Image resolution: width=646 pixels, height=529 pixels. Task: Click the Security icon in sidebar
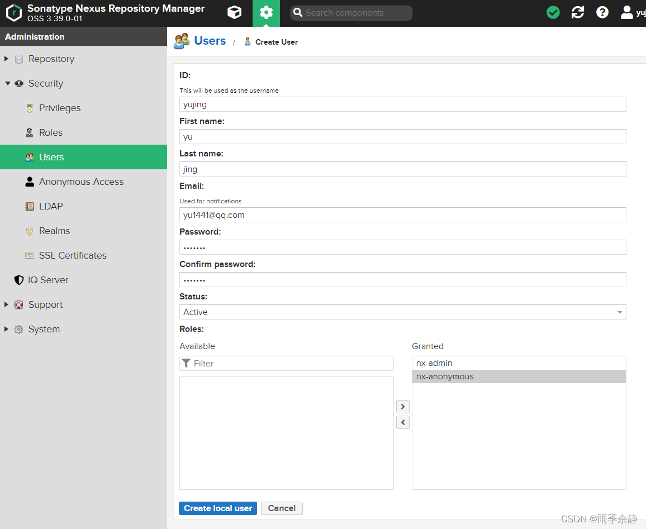[19, 84]
